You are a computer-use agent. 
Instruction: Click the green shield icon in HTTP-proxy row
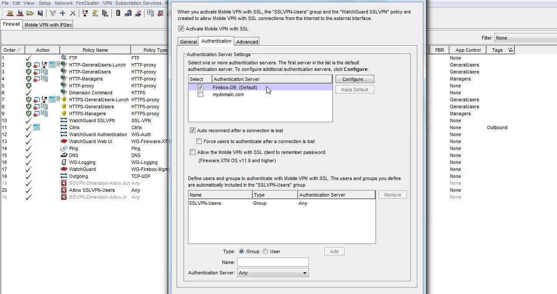point(29,86)
